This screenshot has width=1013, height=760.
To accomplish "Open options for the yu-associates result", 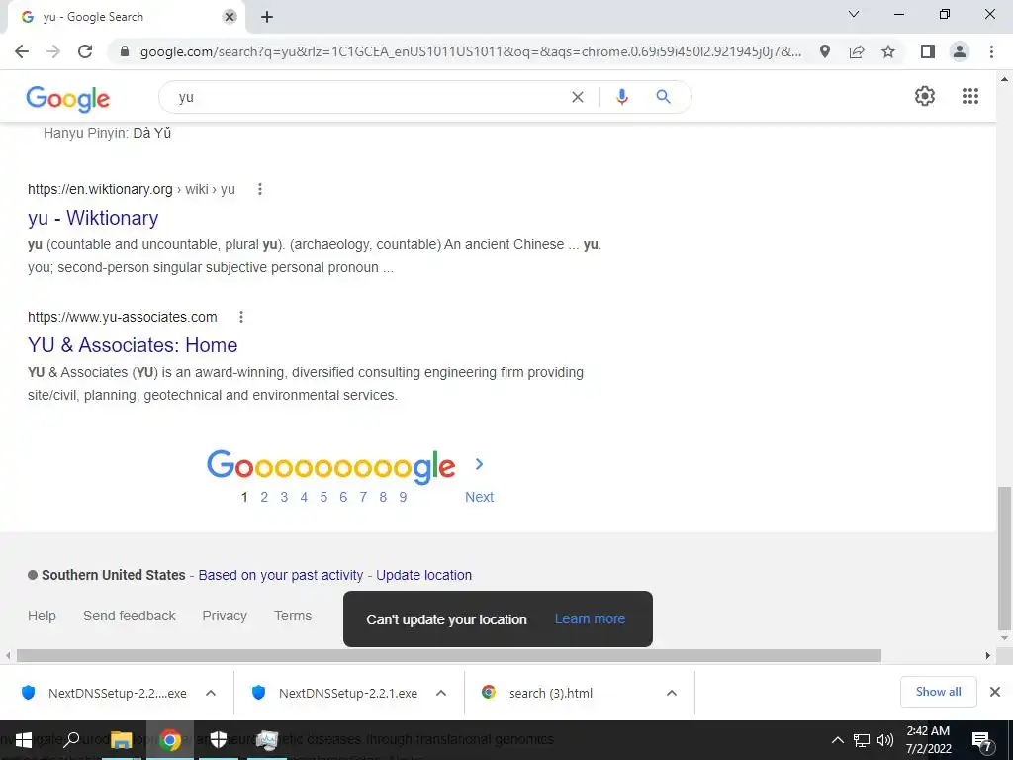I will click(241, 317).
